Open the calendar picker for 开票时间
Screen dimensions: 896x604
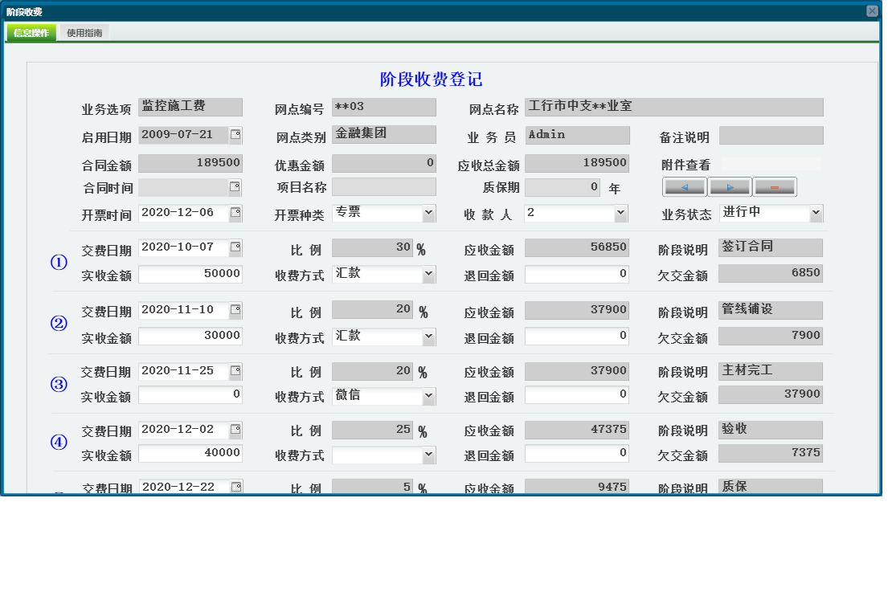[235, 213]
